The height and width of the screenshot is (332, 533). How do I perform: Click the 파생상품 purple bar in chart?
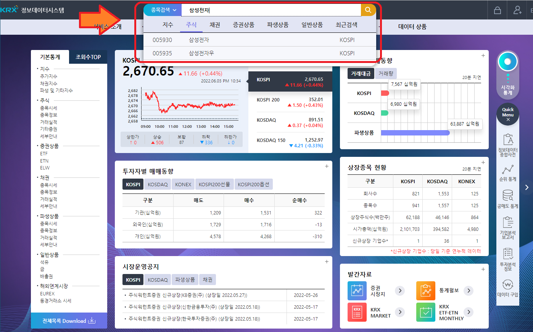click(x=415, y=133)
